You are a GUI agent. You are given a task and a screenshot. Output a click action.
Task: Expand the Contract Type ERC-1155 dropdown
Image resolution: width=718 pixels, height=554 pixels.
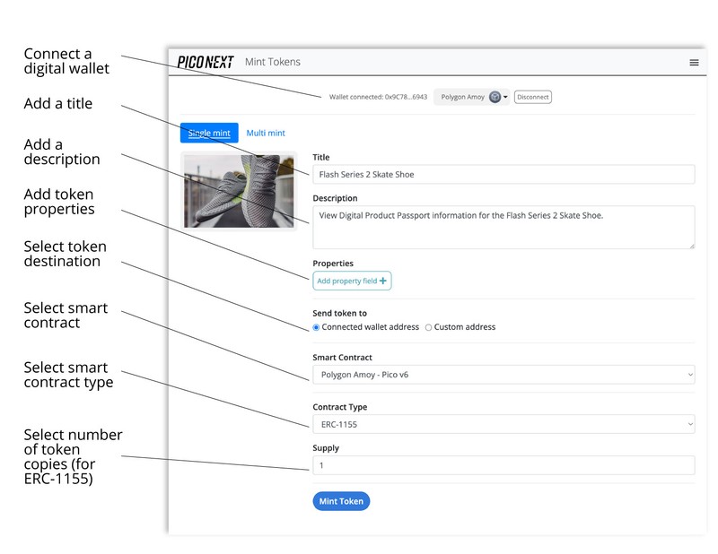(x=503, y=424)
